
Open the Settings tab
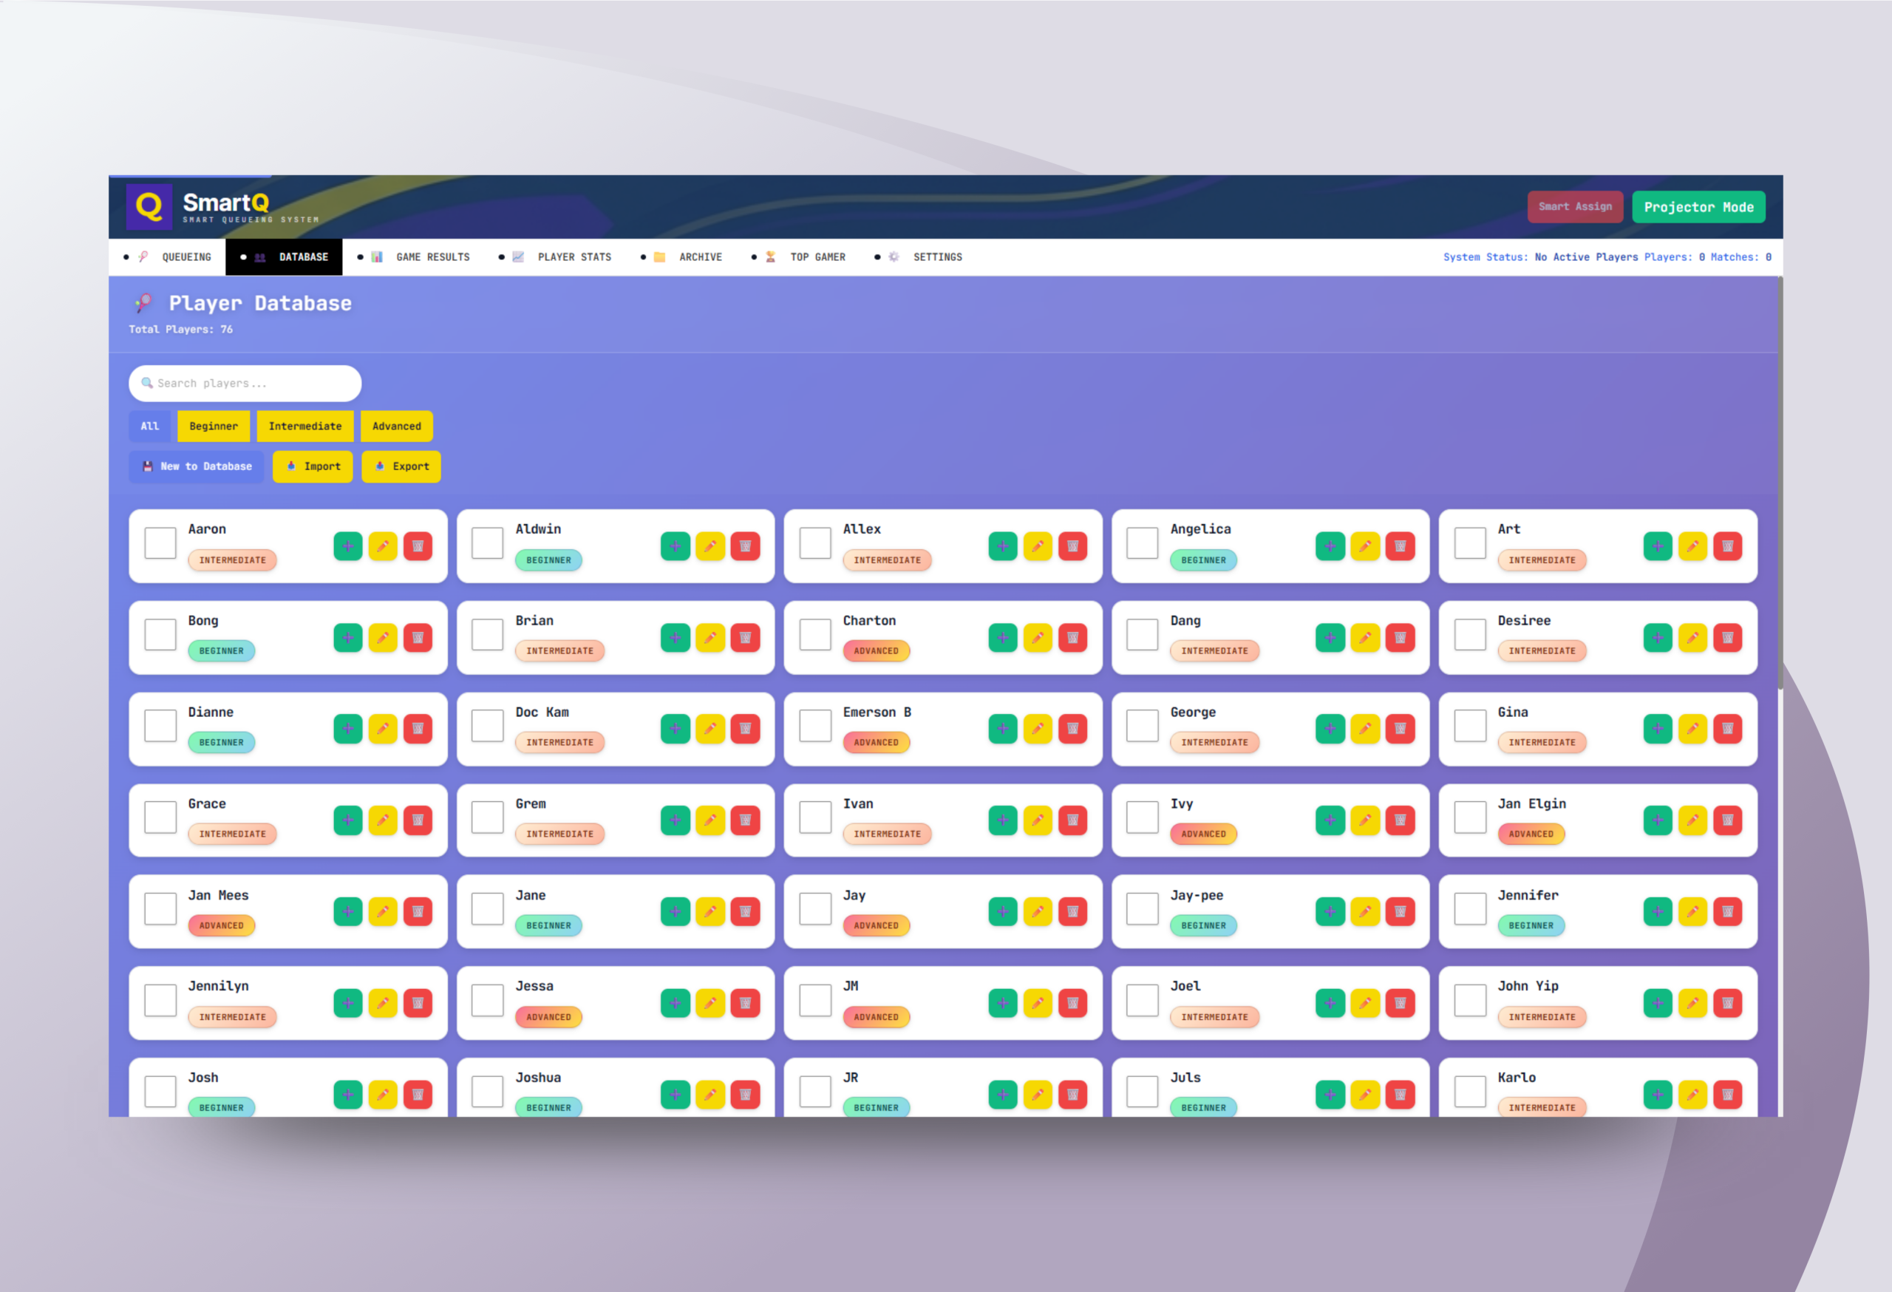click(937, 257)
